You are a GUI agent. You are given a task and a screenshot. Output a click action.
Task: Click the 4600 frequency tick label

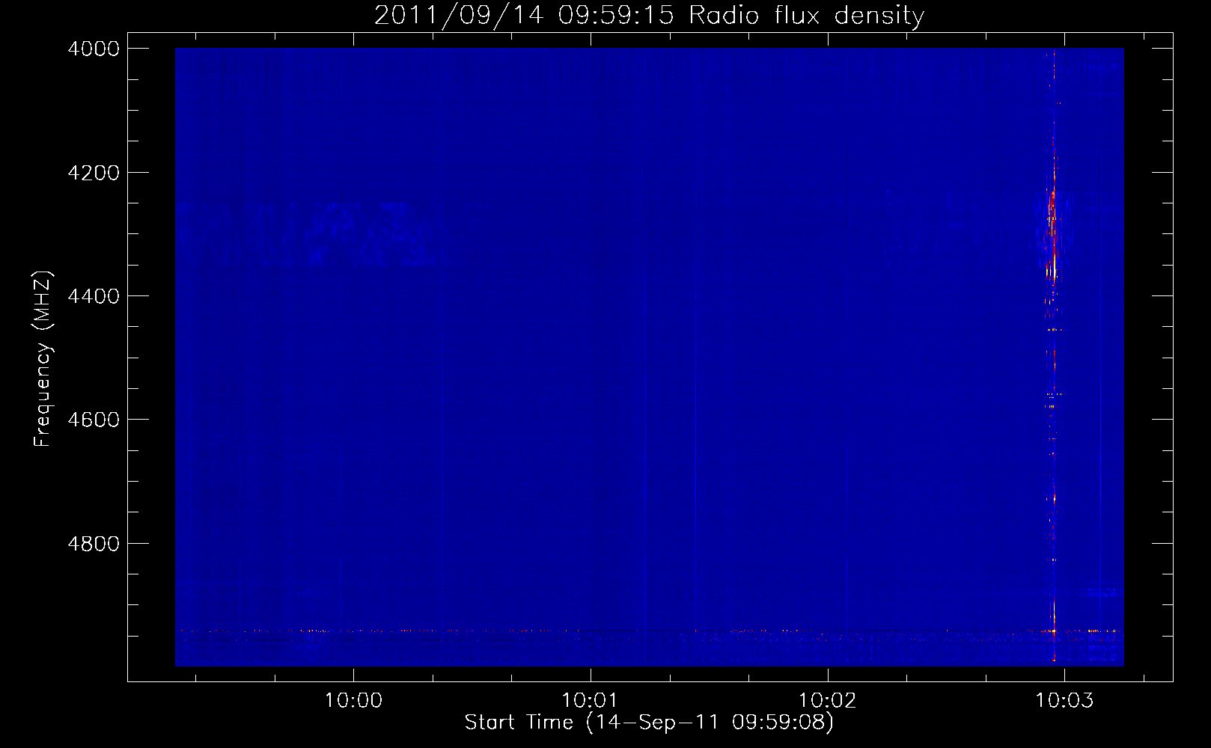pyautogui.click(x=94, y=420)
